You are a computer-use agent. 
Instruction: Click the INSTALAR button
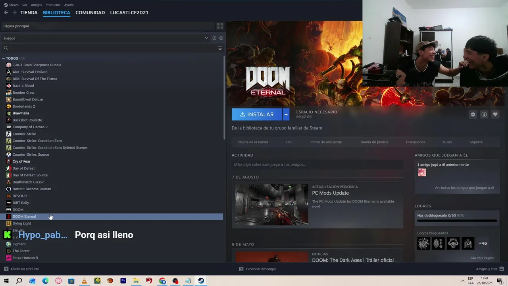(x=257, y=114)
